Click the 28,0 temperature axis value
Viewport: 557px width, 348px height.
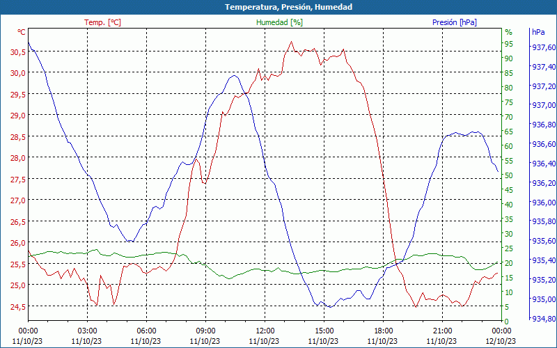tap(18, 158)
